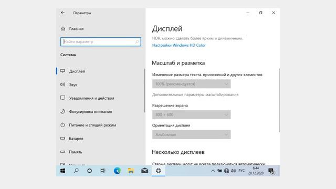Click the speaker icon beside Звук
The image size is (336, 189).
coord(62,85)
